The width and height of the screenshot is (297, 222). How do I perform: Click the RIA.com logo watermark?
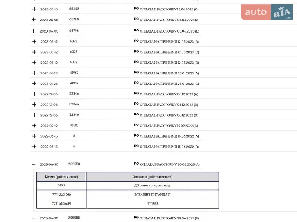coord(282,12)
